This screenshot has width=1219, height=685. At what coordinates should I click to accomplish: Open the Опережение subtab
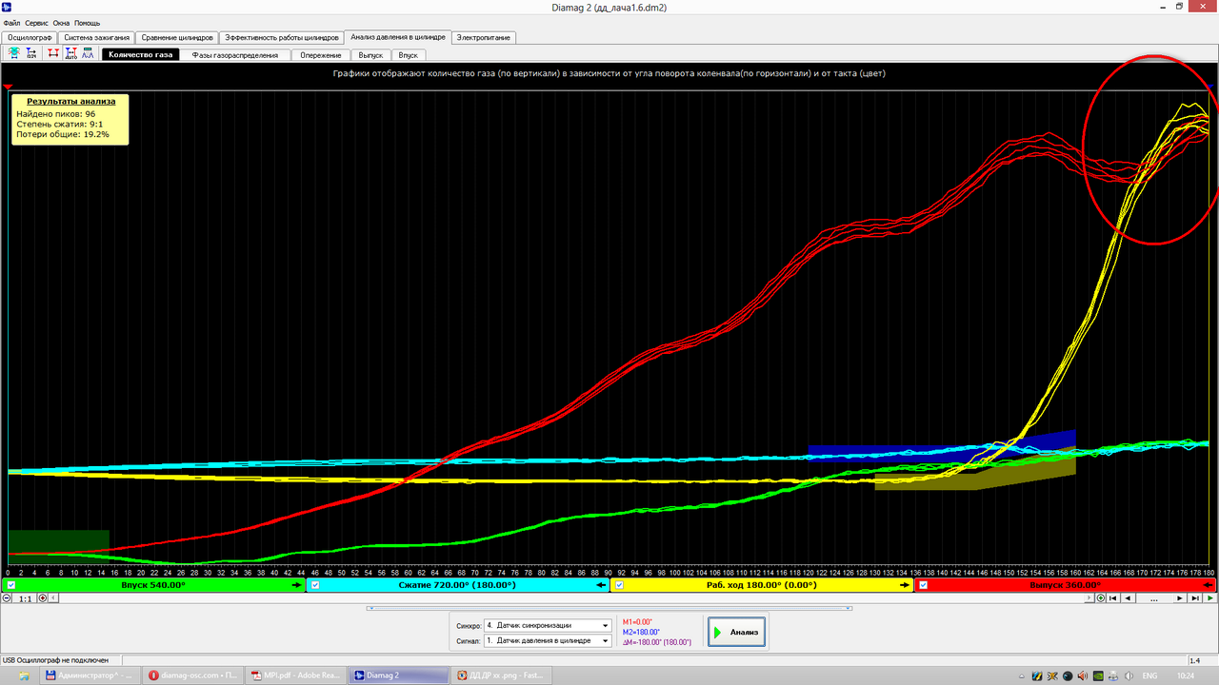pyautogui.click(x=321, y=54)
